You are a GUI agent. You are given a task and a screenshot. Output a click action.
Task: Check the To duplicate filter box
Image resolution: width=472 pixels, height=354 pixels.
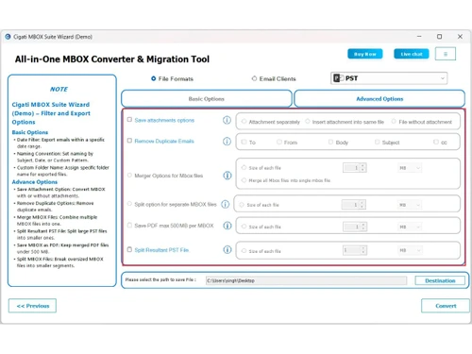click(x=244, y=142)
